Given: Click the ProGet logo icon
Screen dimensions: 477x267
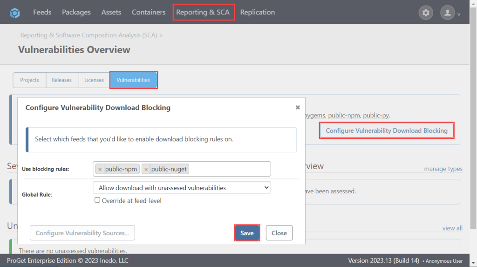Looking at the screenshot, I should pyautogui.click(x=15, y=13).
